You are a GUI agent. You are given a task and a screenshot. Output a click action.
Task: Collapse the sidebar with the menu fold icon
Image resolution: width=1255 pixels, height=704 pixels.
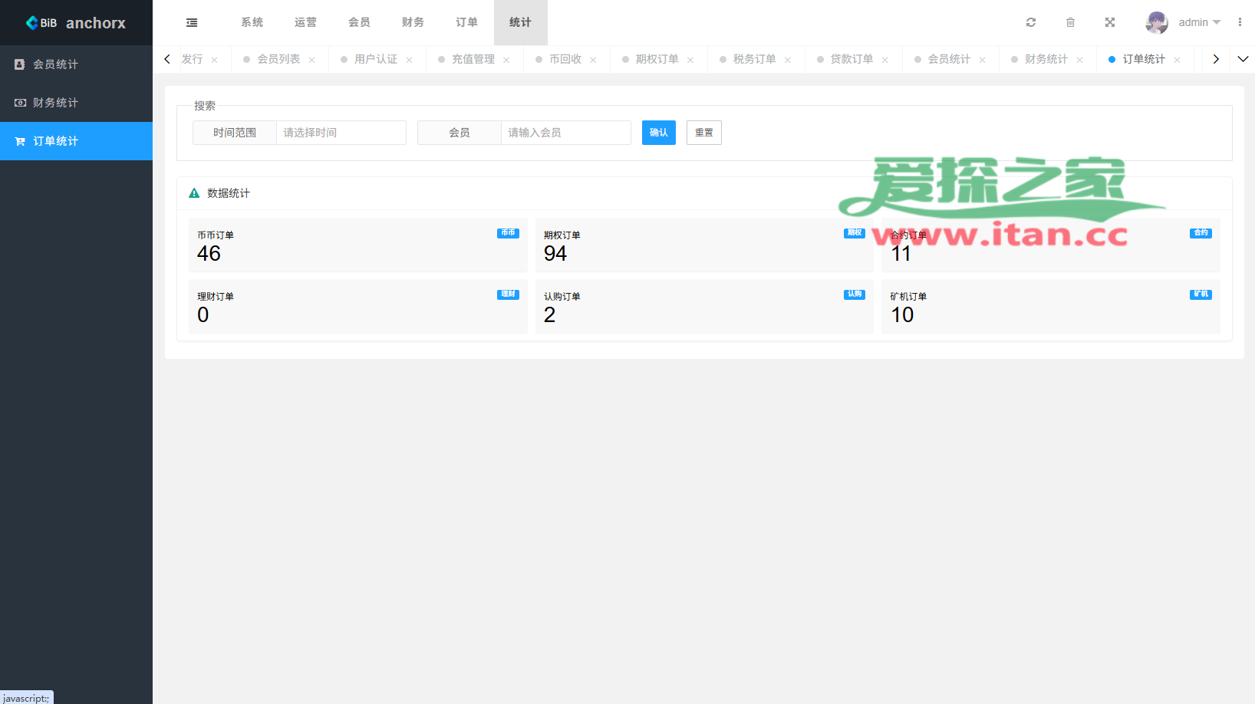pyautogui.click(x=192, y=23)
